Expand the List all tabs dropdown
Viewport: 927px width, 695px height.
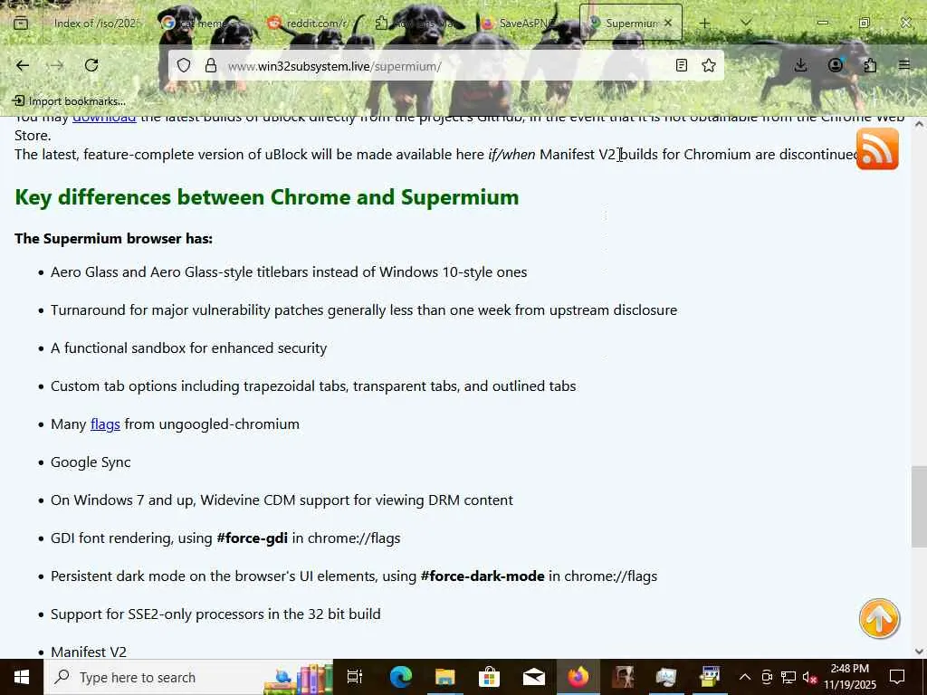(746, 23)
